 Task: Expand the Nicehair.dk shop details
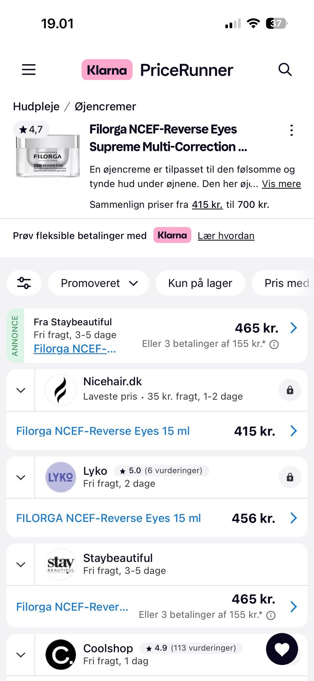21,390
